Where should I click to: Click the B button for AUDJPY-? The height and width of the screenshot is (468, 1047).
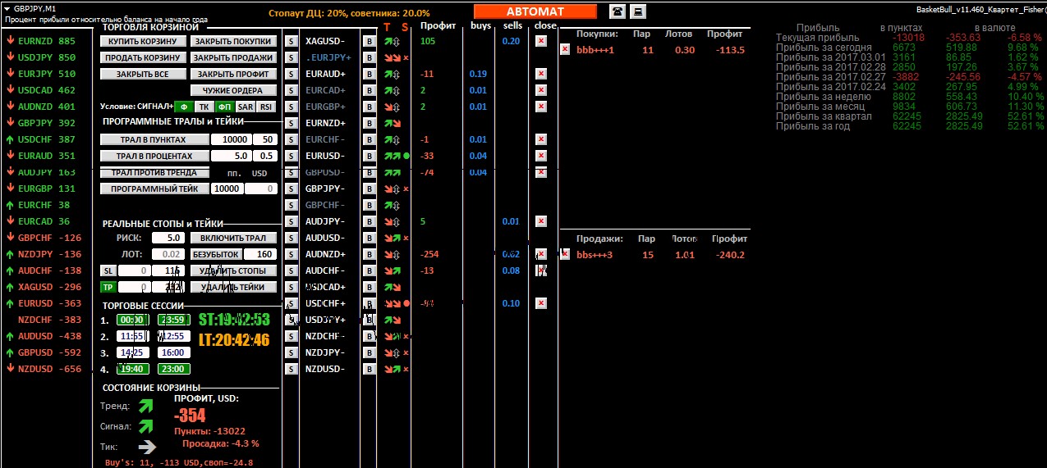pyautogui.click(x=369, y=221)
